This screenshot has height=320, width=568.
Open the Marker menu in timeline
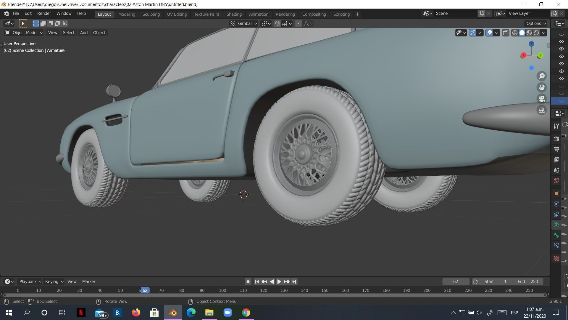pyautogui.click(x=89, y=281)
